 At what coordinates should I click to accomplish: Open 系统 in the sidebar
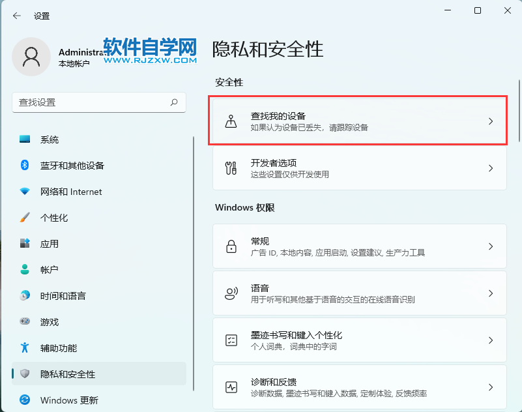click(x=50, y=140)
